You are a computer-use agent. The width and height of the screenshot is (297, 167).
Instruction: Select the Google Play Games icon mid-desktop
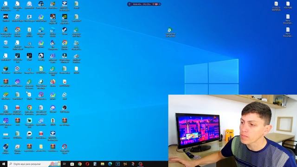point(170,32)
